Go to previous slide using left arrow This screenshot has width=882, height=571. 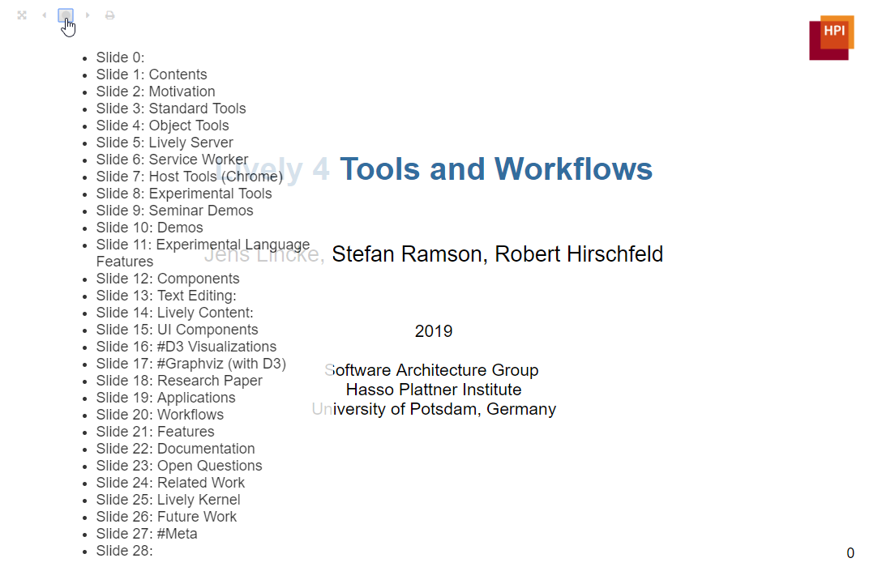[44, 15]
